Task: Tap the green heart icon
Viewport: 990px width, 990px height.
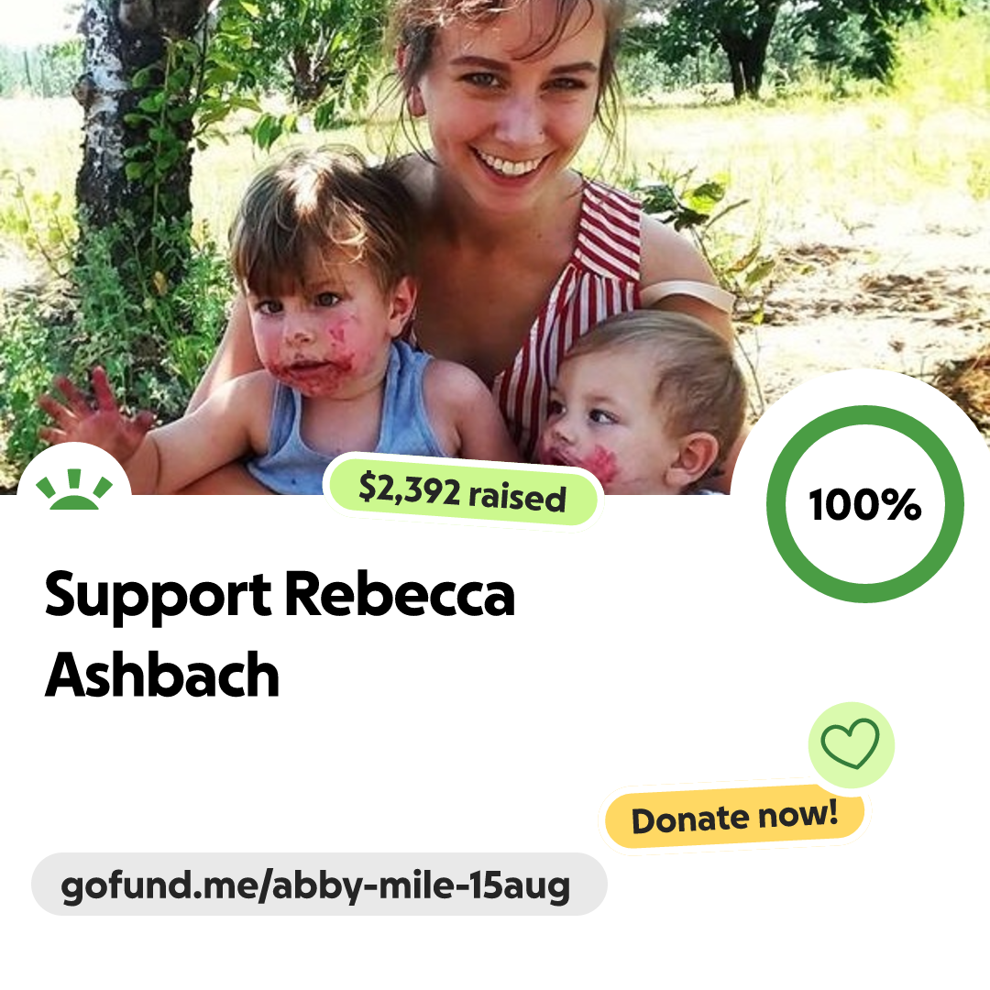Action: pos(851,744)
